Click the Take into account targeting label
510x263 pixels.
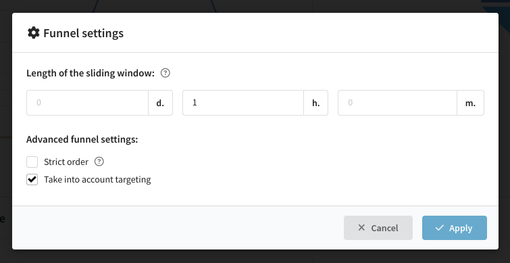pos(97,180)
